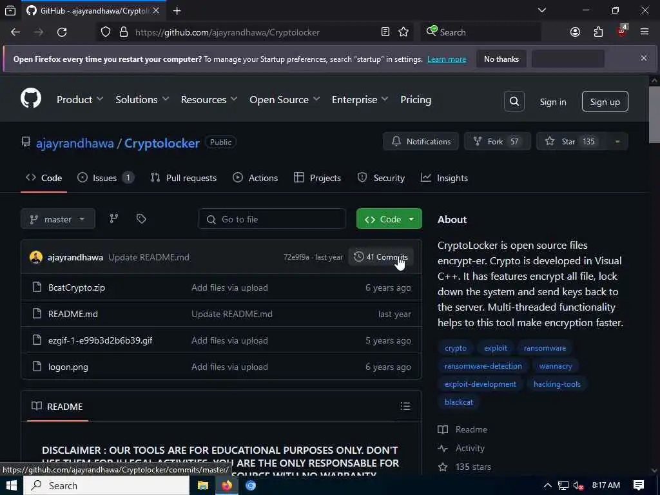Click Sign in

point(552,102)
